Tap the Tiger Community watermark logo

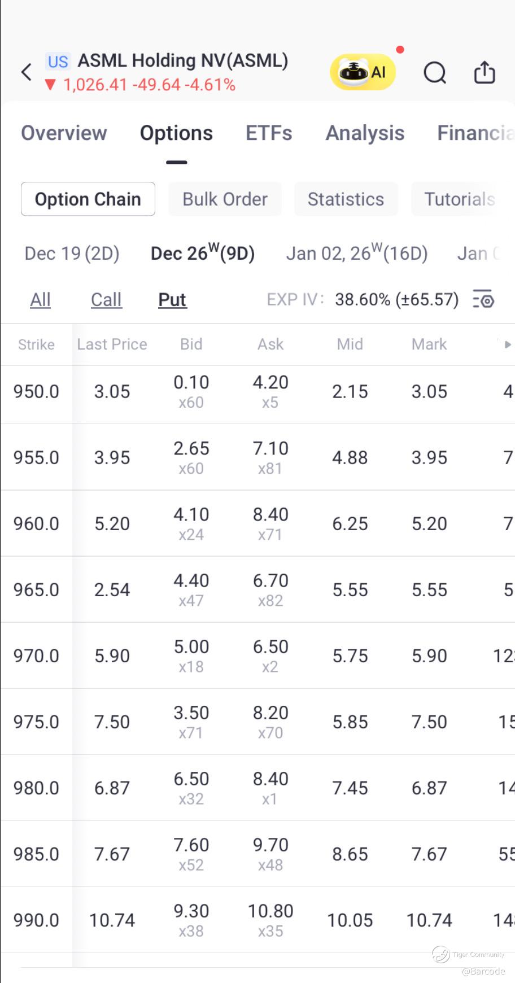[x=441, y=954]
